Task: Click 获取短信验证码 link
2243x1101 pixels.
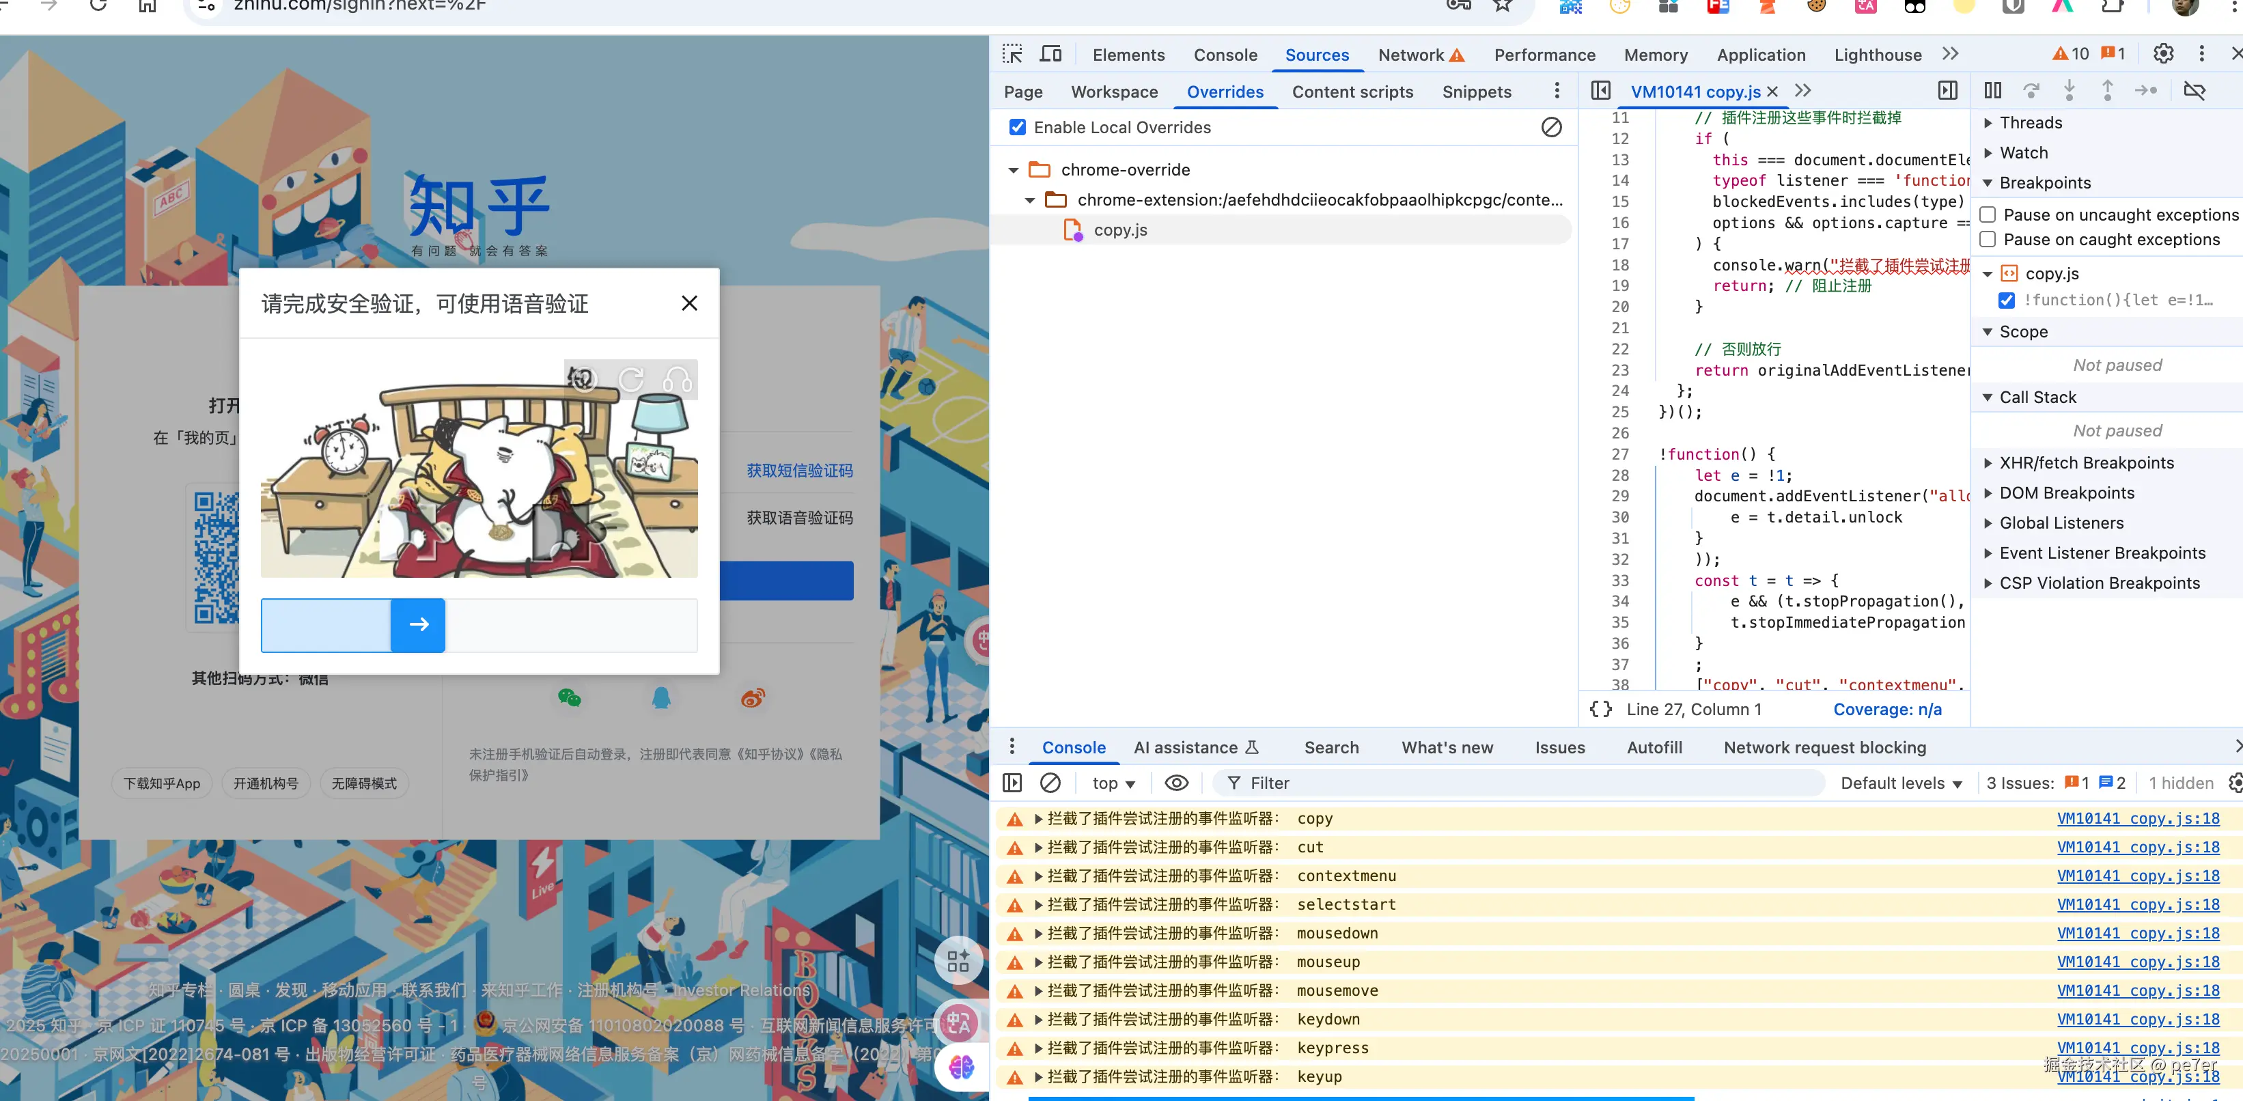Action: tap(799, 471)
